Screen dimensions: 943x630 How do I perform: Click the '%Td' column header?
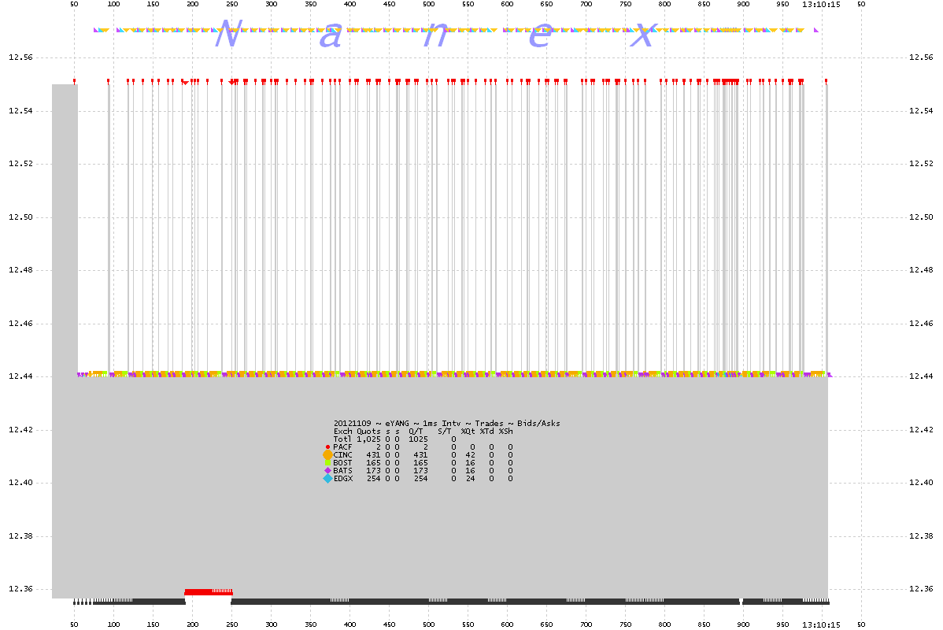pyautogui.click(x=486, y=432)
